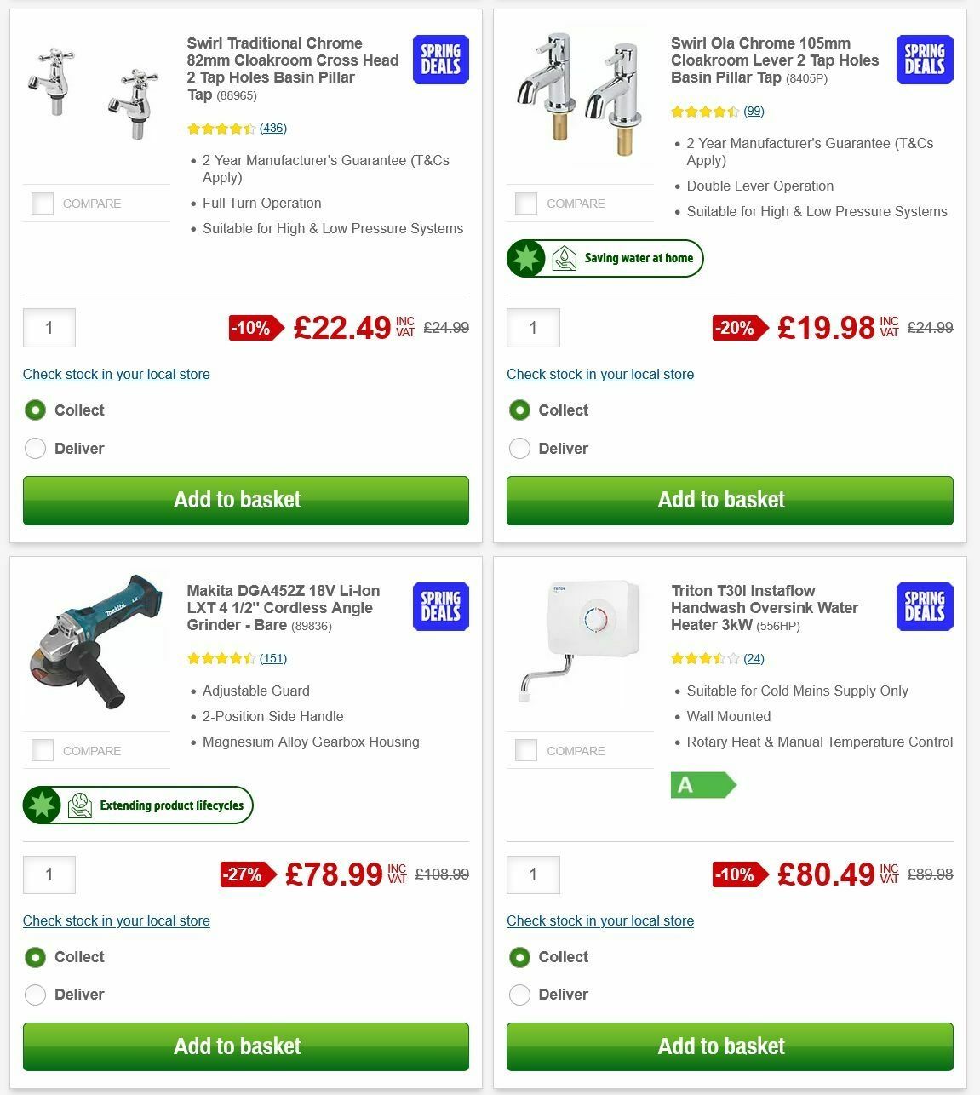980x1095 pixels.
Task: Click the Saving water at home badge
Action: pos(605,258)
